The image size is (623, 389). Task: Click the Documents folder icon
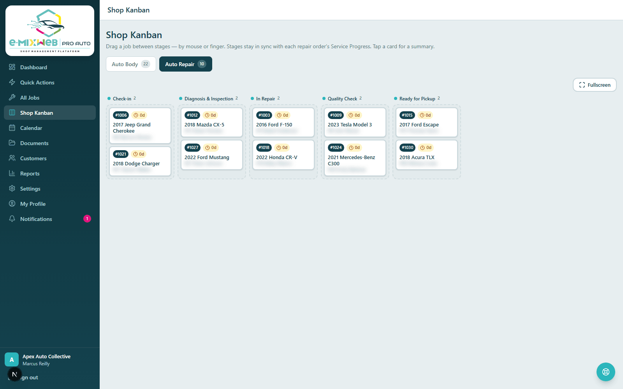pos(12,143)
